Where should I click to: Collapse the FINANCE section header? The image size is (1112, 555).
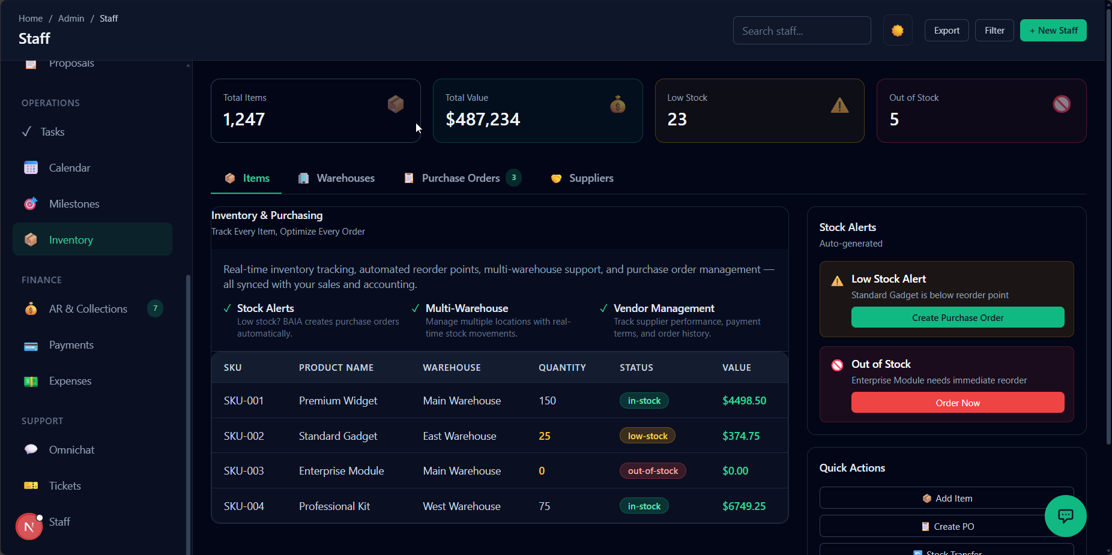(41, 280)
